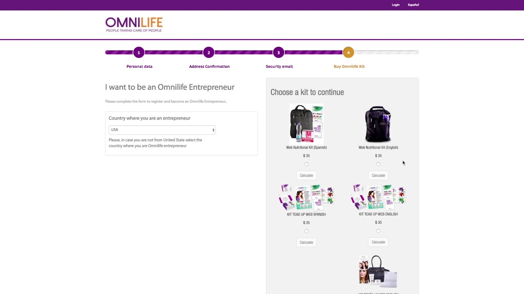
Task: Click the KIT TEAD UP WEB ENGLISH title
Action: pos(378,214)
